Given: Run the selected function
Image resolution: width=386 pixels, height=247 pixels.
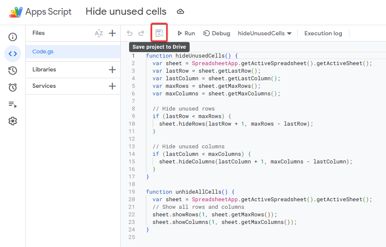Looking at the screenshot, I should click(186, 33).
